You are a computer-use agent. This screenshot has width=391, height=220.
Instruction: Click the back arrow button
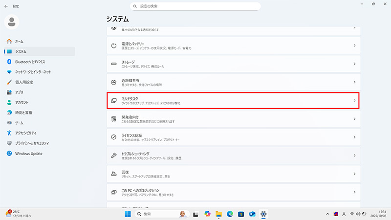(x=6, y=6)
